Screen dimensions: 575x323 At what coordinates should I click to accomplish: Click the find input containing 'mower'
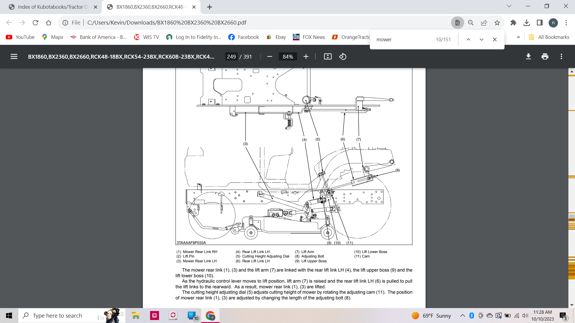click(x=403, y=39)
